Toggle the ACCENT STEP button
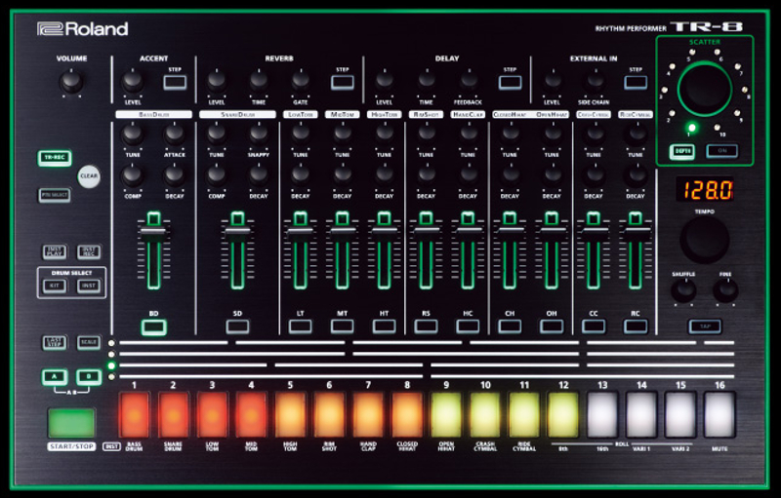This screenshot has height=498, width=781. (175, 82)
